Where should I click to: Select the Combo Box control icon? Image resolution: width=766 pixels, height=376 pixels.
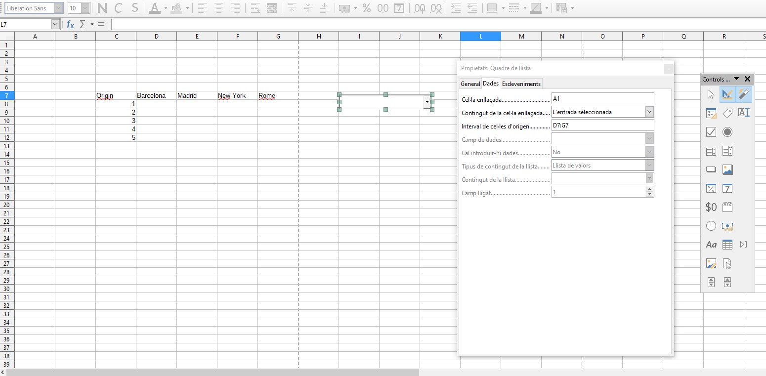tap(727, 151)
